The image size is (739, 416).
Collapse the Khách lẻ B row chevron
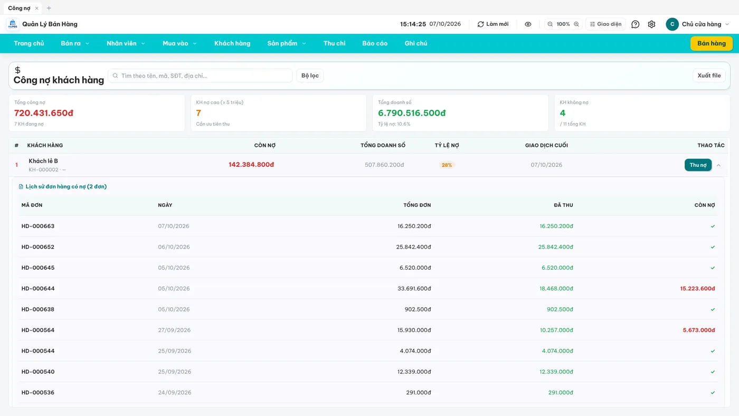click(x=718, y=165)
